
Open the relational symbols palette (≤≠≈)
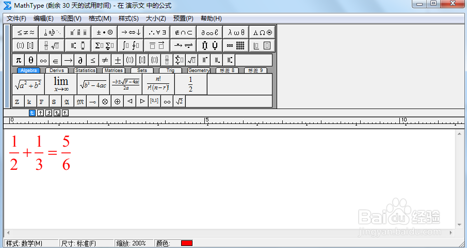click(26, 32)
